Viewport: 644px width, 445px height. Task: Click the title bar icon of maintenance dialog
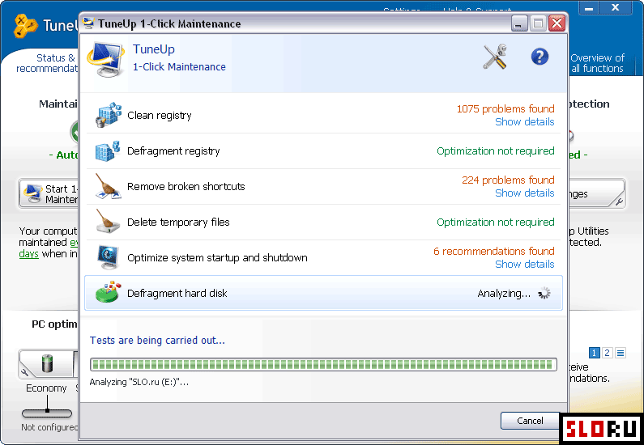pos(88,23)
